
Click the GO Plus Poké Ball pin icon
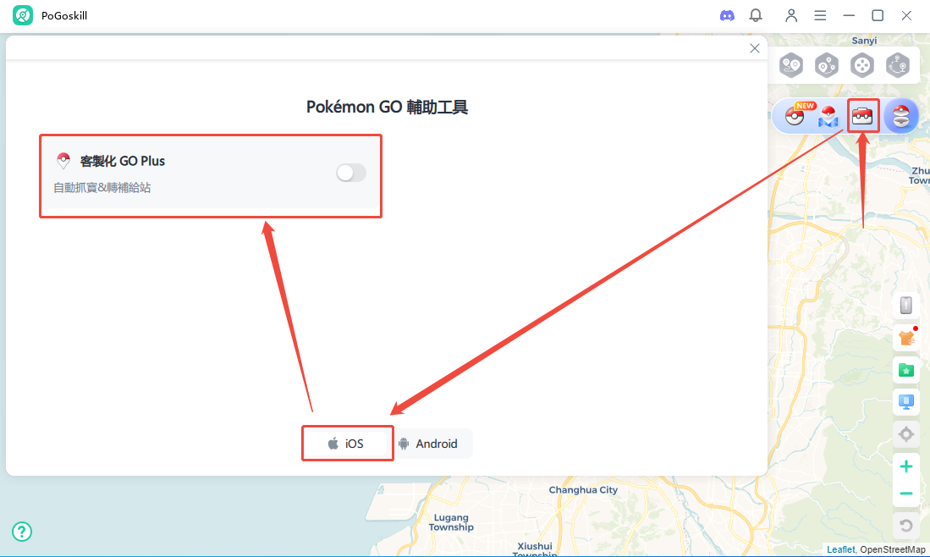63,161
